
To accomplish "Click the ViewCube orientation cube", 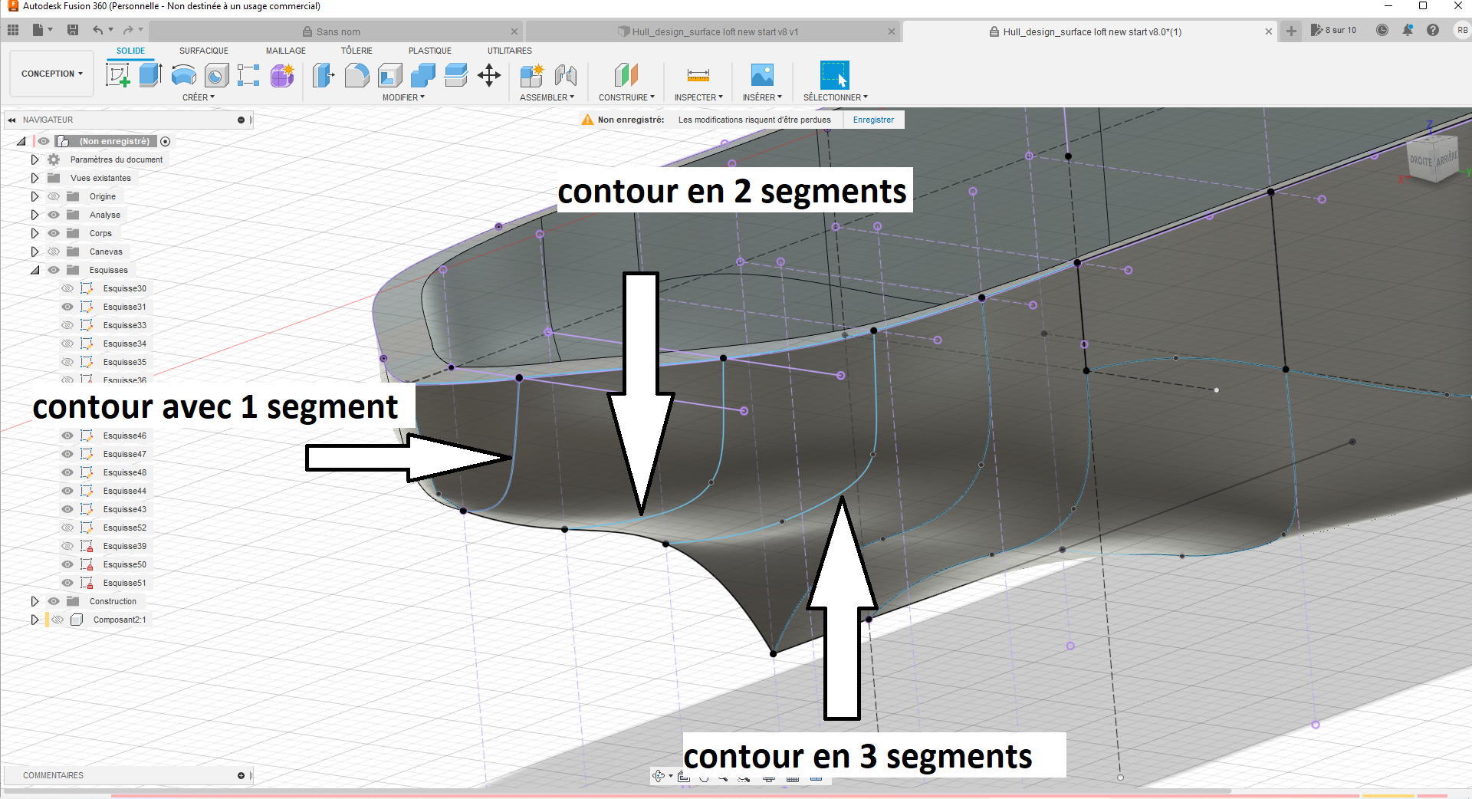I will pos(1433,159).
